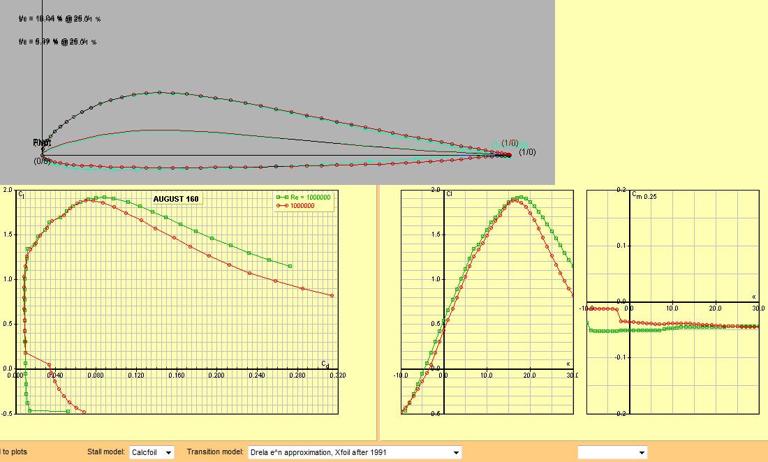Click the top crest point of the airfoil outline
768x462 pixels.
[159, 92]
